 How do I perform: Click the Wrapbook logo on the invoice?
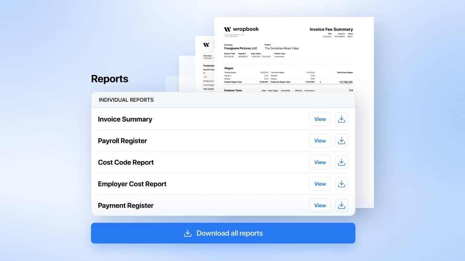click(242, 29)
